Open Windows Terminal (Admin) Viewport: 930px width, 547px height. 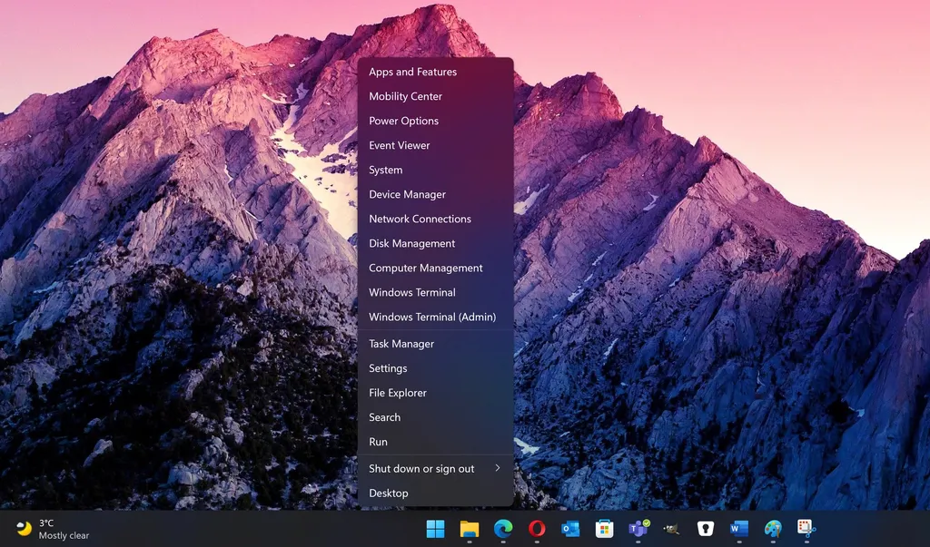[432, 317]
